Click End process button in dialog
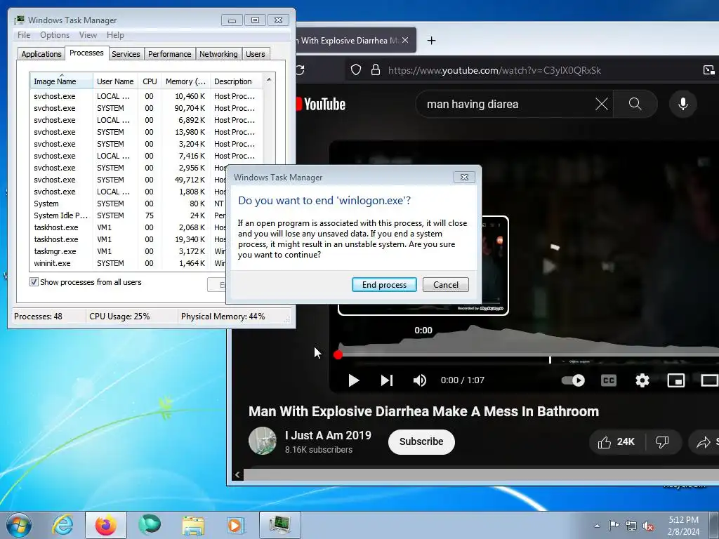 point(384,285)
